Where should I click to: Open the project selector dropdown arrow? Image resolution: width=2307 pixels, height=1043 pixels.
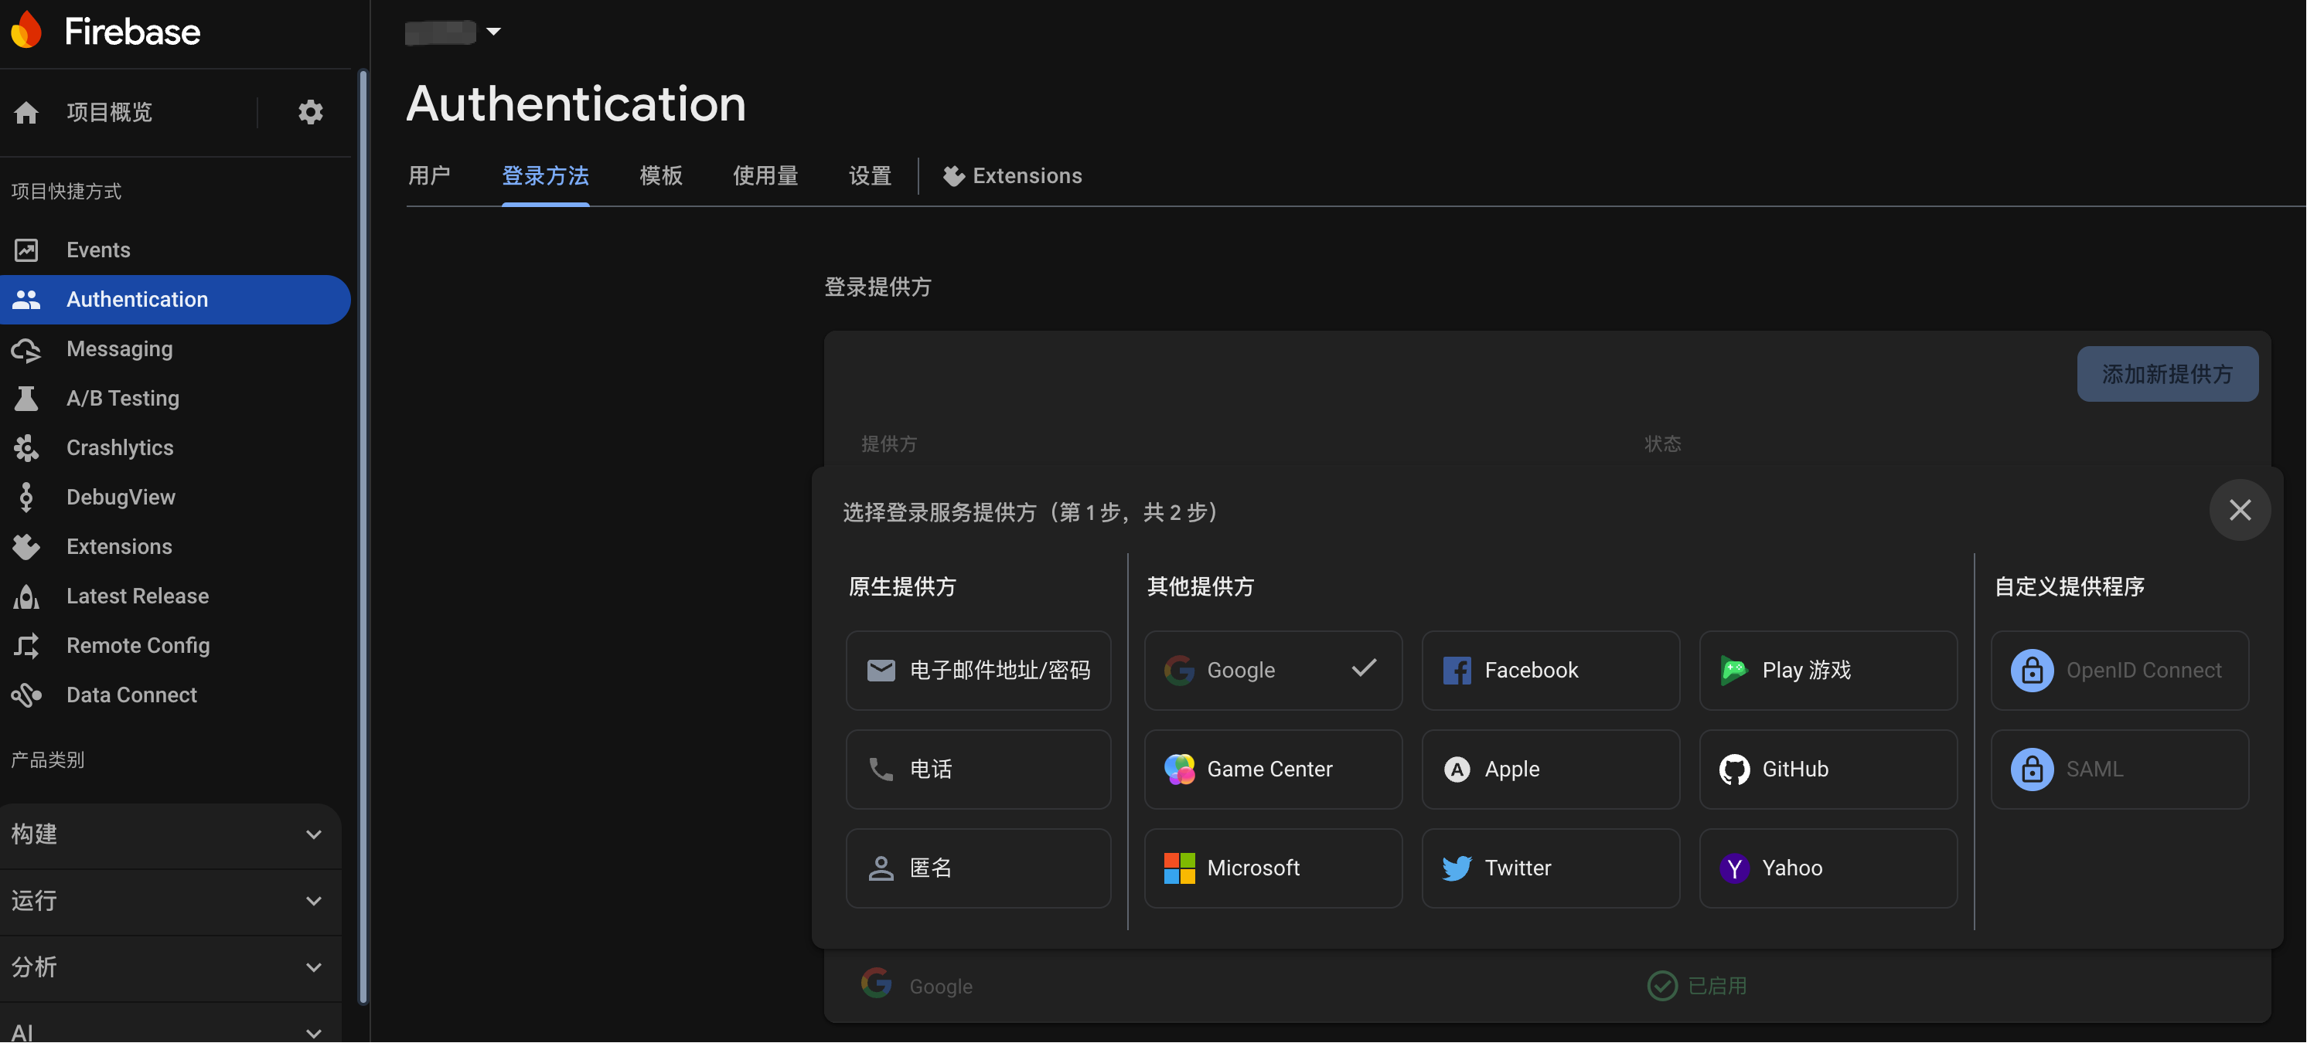(x=493, y=32)
